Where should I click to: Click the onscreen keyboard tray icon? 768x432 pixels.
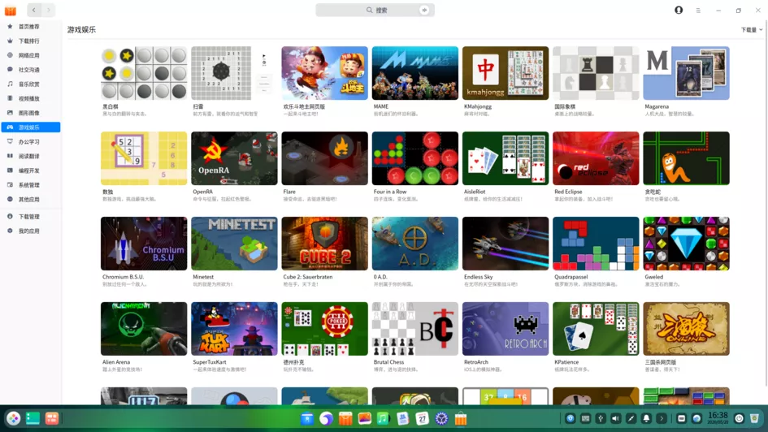click(585, 418)
